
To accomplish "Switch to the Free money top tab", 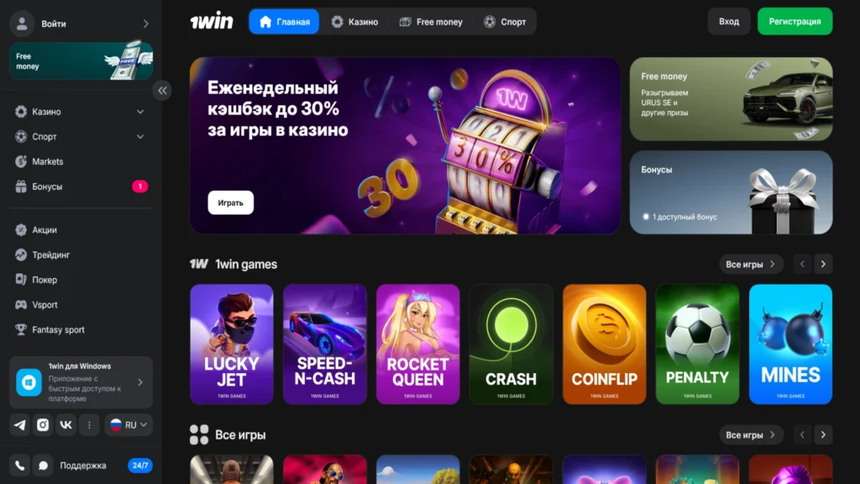I will click(x=431, y=22).
